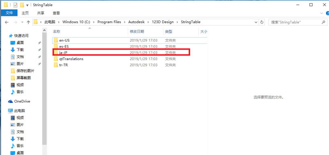Click the 快速访问 star icon

(x=11, y=36)
